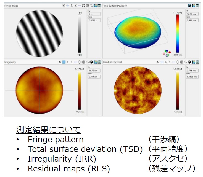Click the '1.033 [nm]' scale label

point(178,69)
